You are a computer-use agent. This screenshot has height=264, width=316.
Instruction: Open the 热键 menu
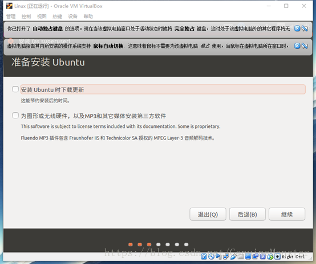tap(57, 16)
